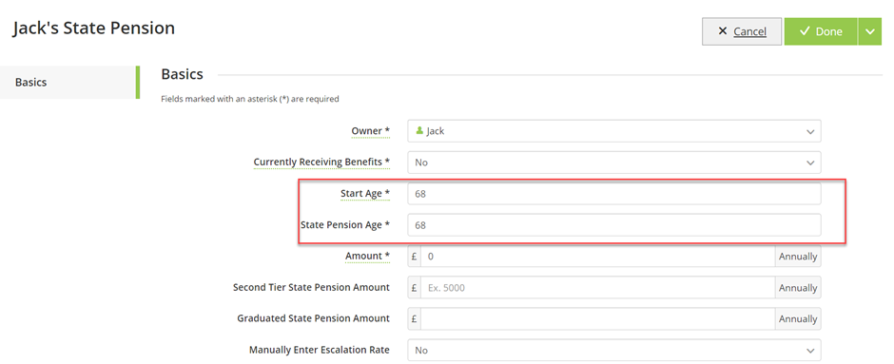Click the person icon next to Jack
Viewport: 894px width, 364px height.
(419, 130)
